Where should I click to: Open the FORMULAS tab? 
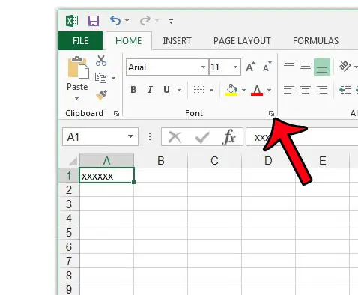tap(315, 41)
